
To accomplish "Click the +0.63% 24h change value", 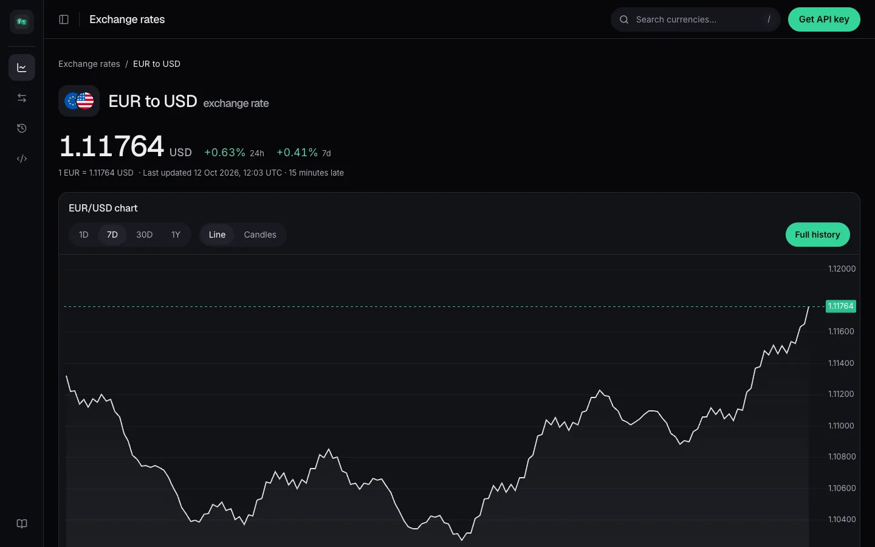I will [225, 153].
